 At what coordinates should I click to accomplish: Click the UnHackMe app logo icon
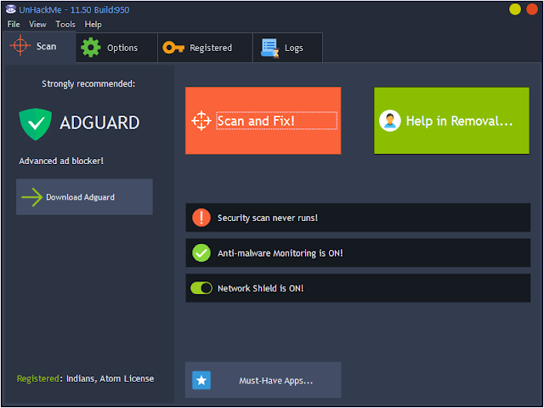[10, 9]
